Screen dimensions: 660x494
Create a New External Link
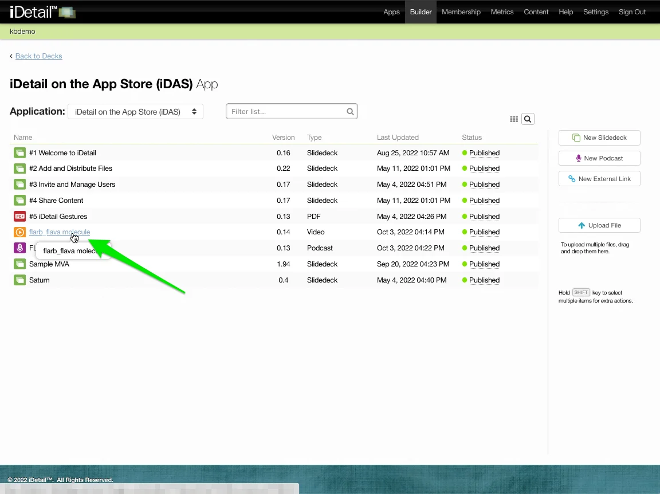click(599, 179)
